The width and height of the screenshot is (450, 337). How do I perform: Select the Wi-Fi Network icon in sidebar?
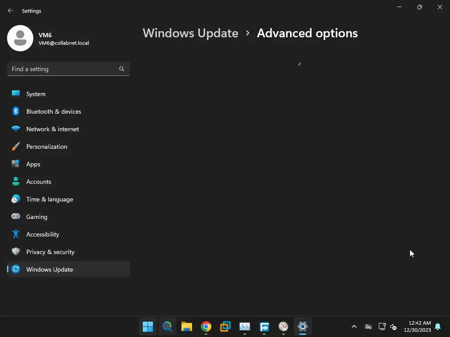(16, 129)
